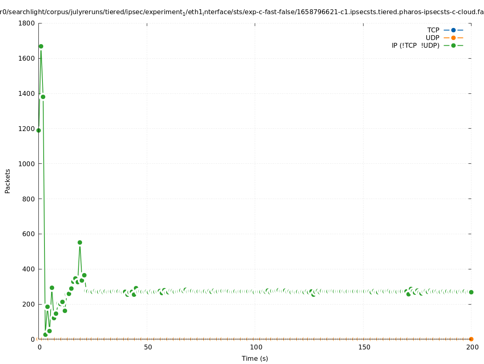Click the file path title at top
Screen dimensions: 484x364
[242, 12]
